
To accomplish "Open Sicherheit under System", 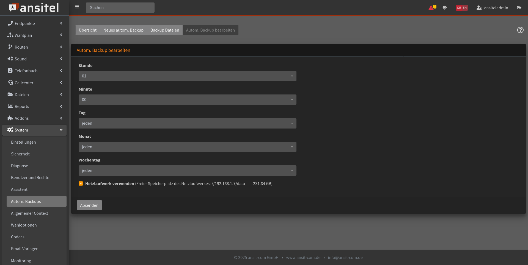I will [37, 154].
